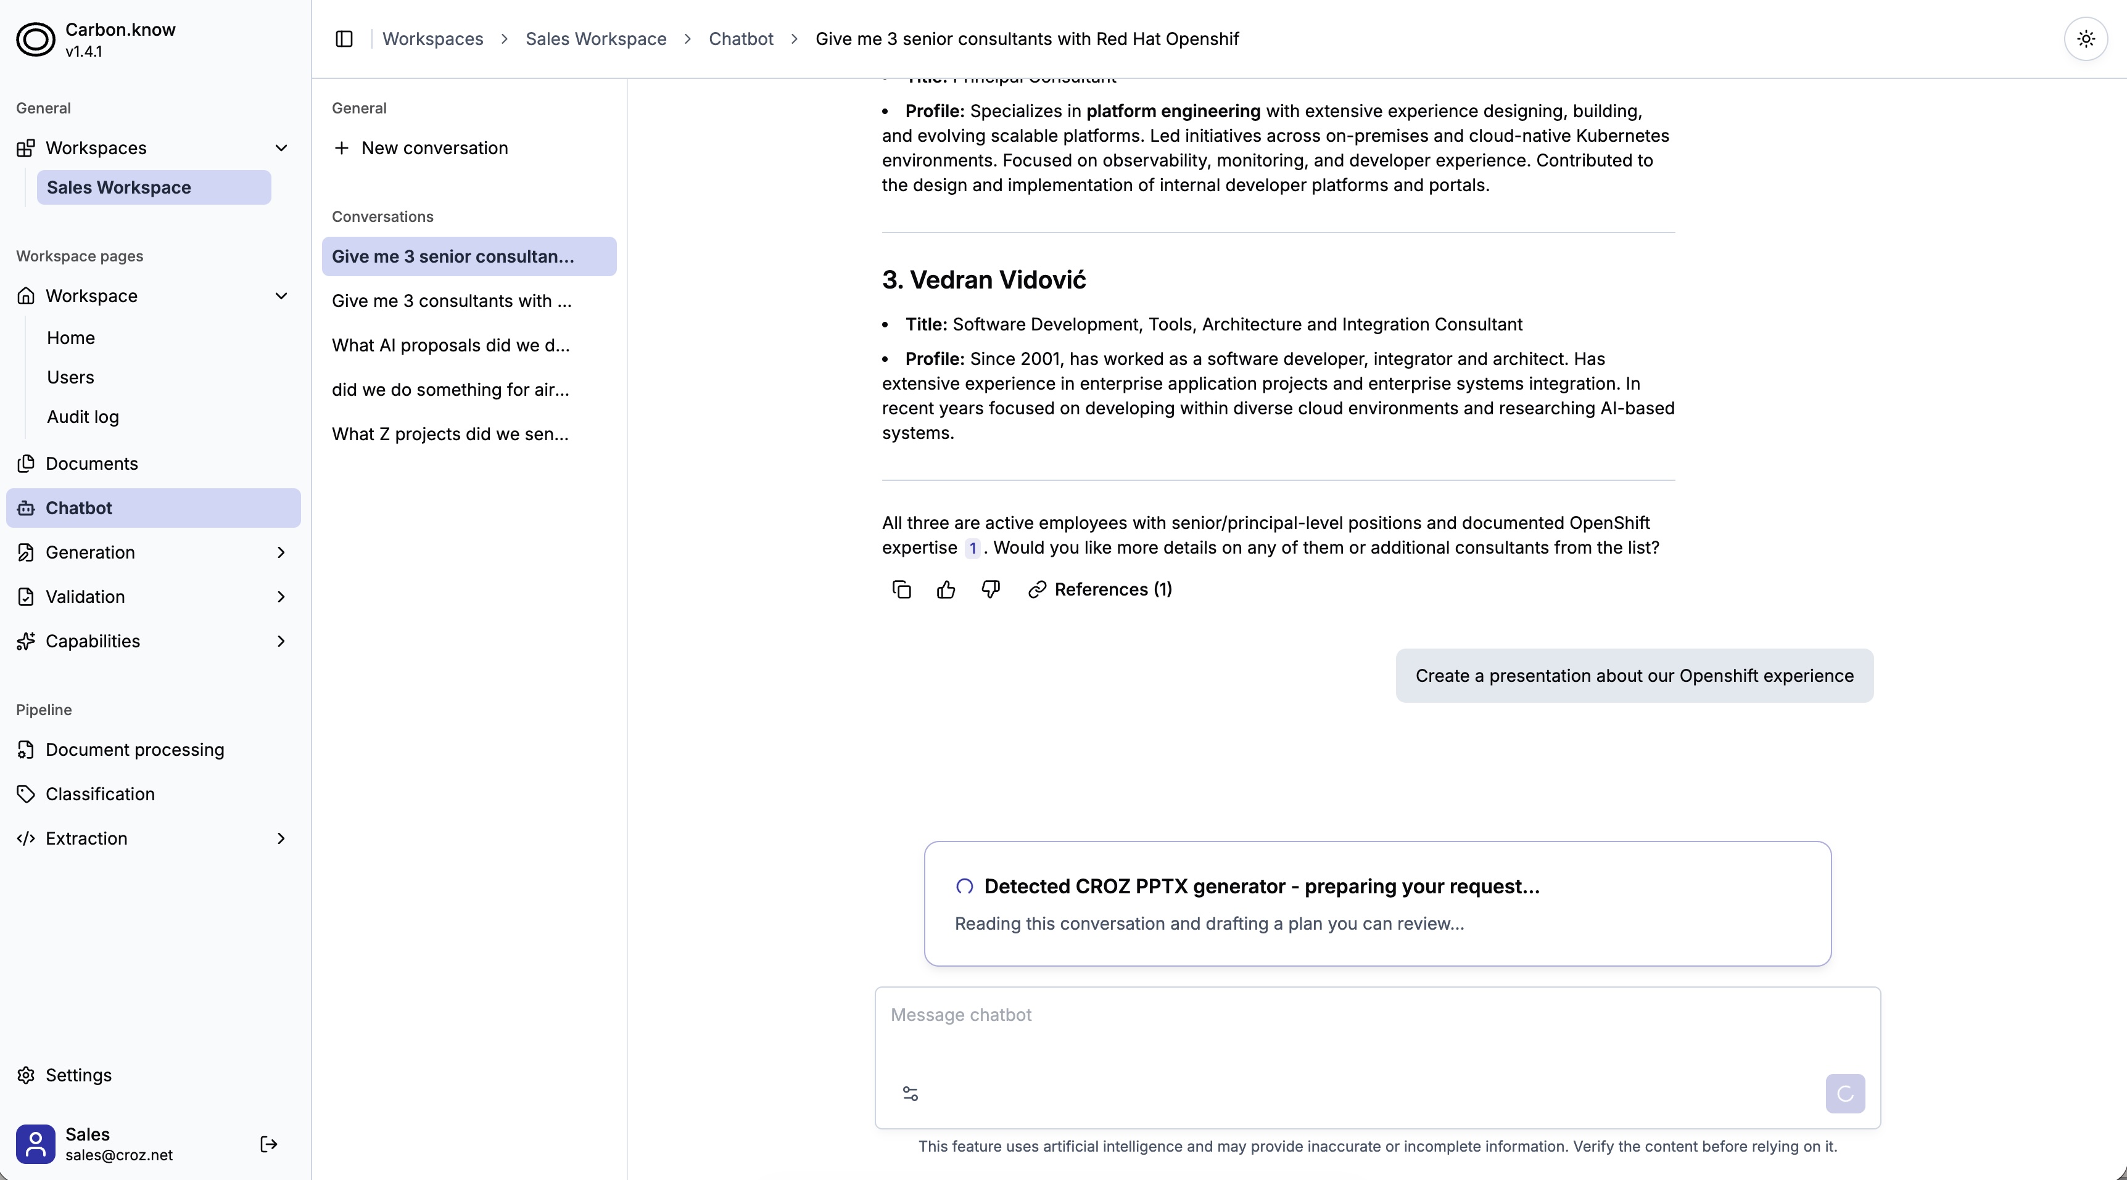Screen dimensions: 2127x1180
Task: Click the Workspaces grid icon
Action: tap(25, 148)
